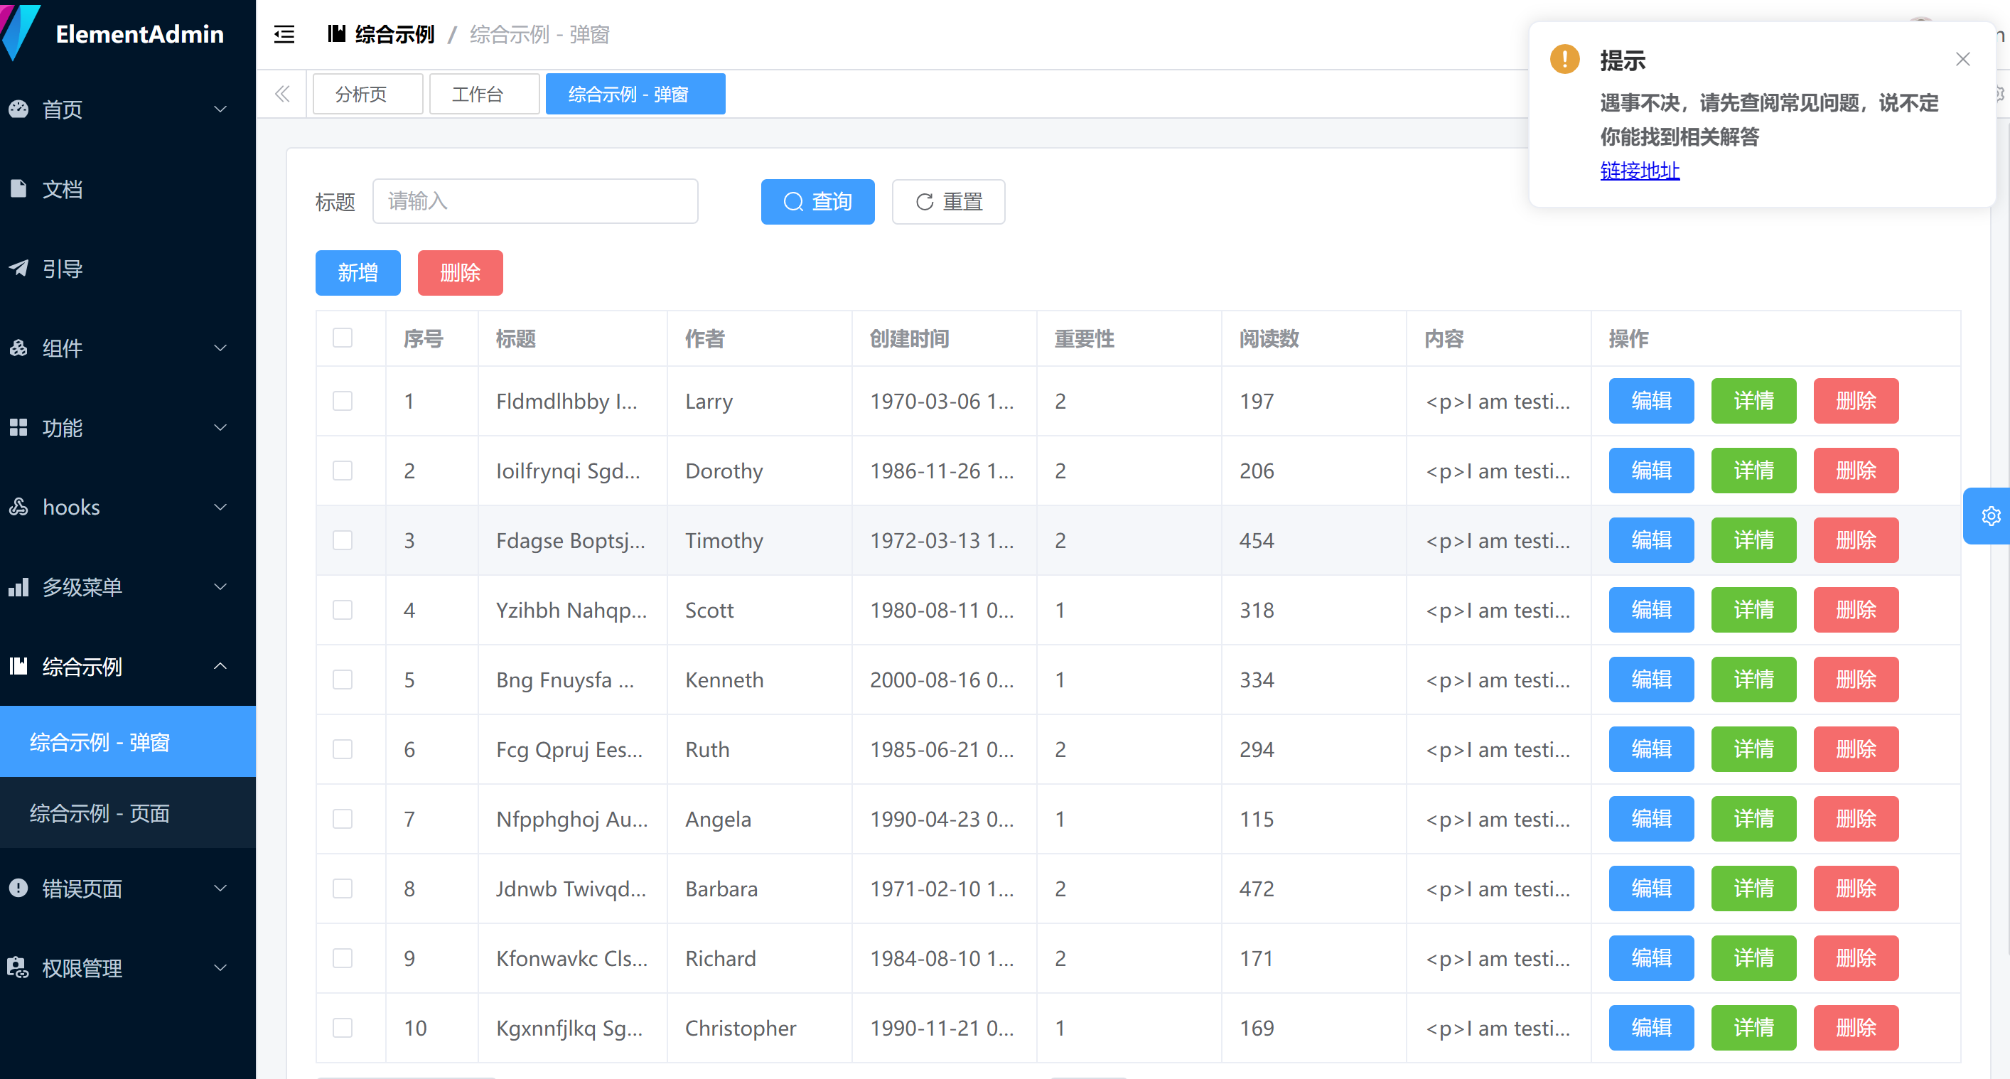Screen dimensions: 2010x1079
Task: Click 详情 for the Barbara row
Action: pos(1753,889)
